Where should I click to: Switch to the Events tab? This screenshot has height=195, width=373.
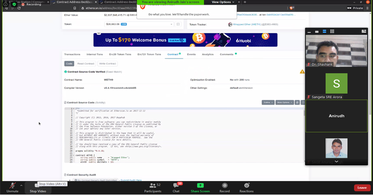click(x=191, y=55)
